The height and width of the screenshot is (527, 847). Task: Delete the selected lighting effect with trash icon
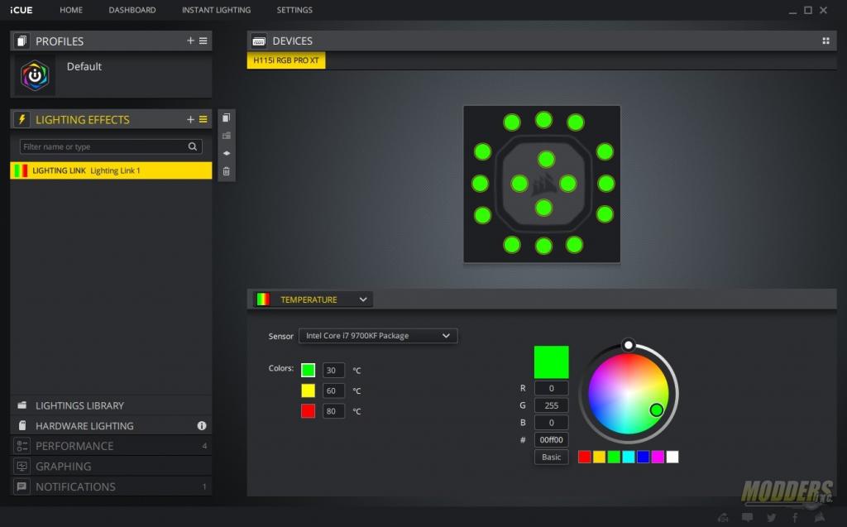click(x=227, y=171)
